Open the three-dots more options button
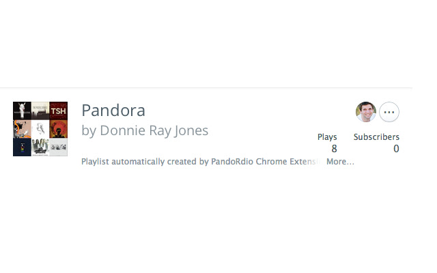Viewport: 437px width, 273px height. click(389, 111)
